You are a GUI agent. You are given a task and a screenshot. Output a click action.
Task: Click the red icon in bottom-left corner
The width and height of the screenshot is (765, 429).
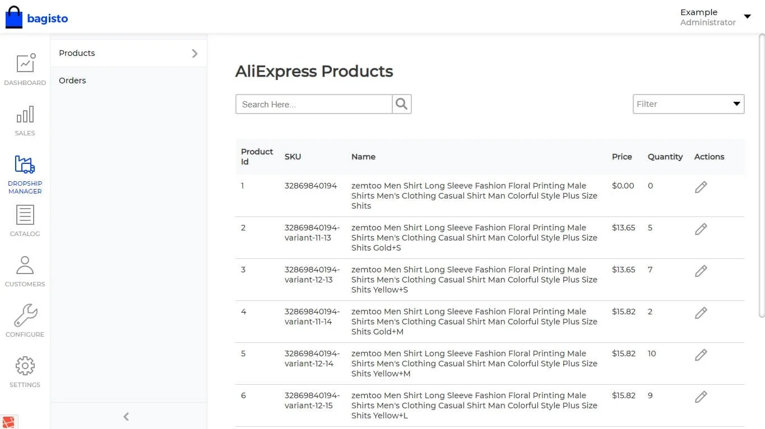[x=9, y=422]
